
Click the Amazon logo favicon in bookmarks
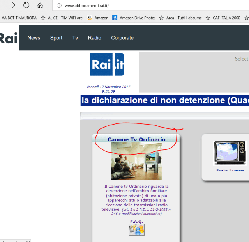point(90,18)
